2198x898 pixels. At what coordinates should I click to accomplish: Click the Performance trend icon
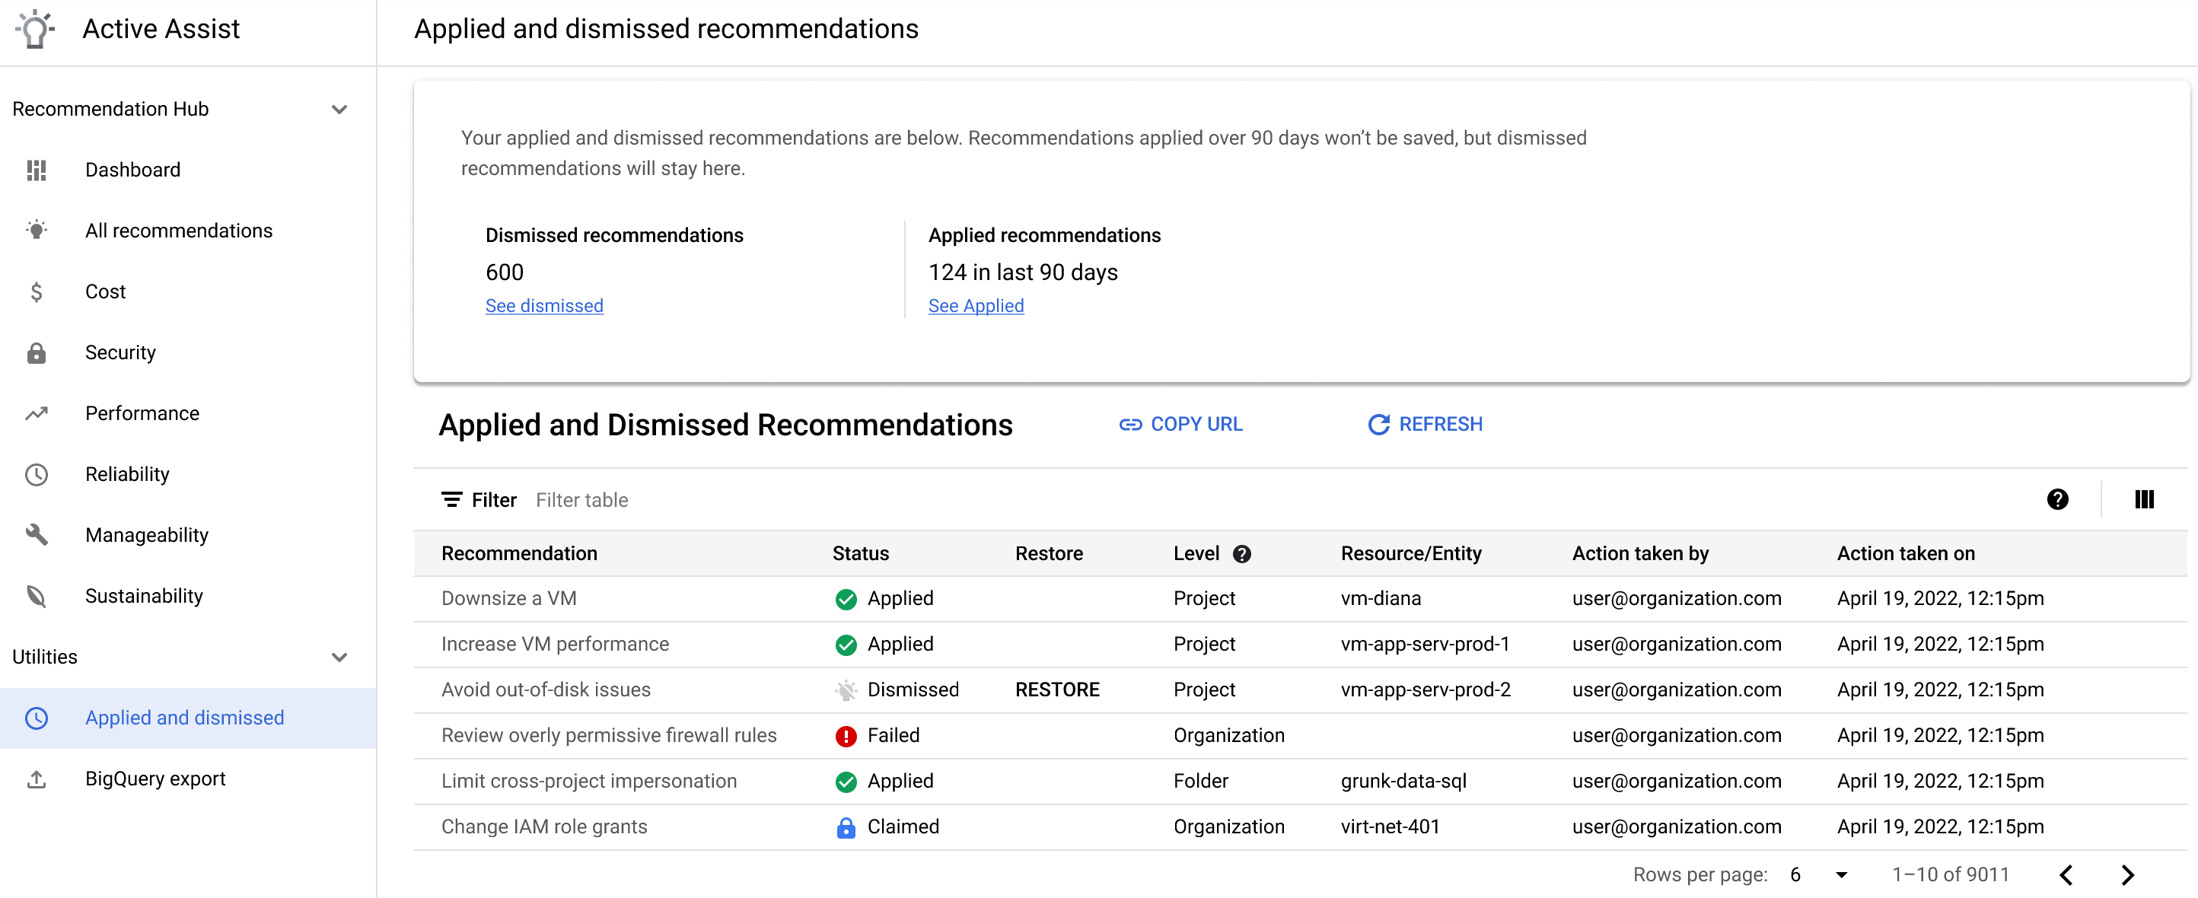pyautogui.click(x=37, y=413)
